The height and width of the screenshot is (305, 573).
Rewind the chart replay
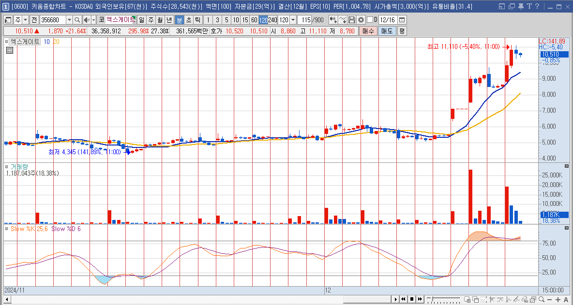coord(404,299)
